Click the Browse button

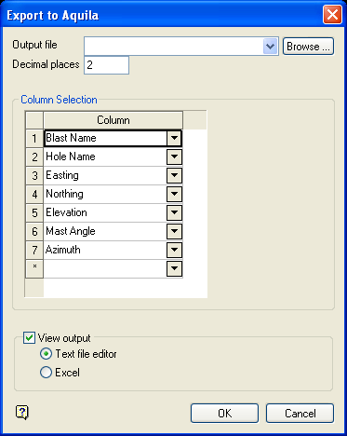(308, 47)
